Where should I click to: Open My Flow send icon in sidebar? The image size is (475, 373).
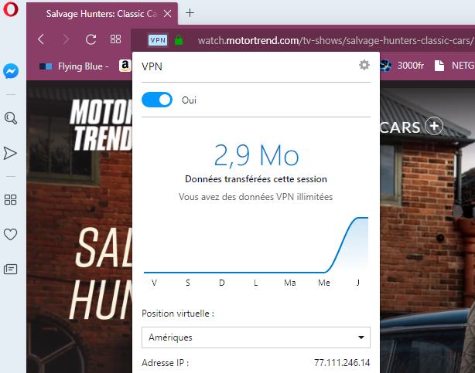10,153
